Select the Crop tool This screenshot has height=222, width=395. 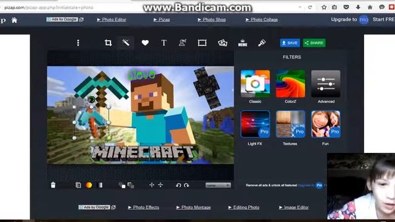[x=108, y=43]
